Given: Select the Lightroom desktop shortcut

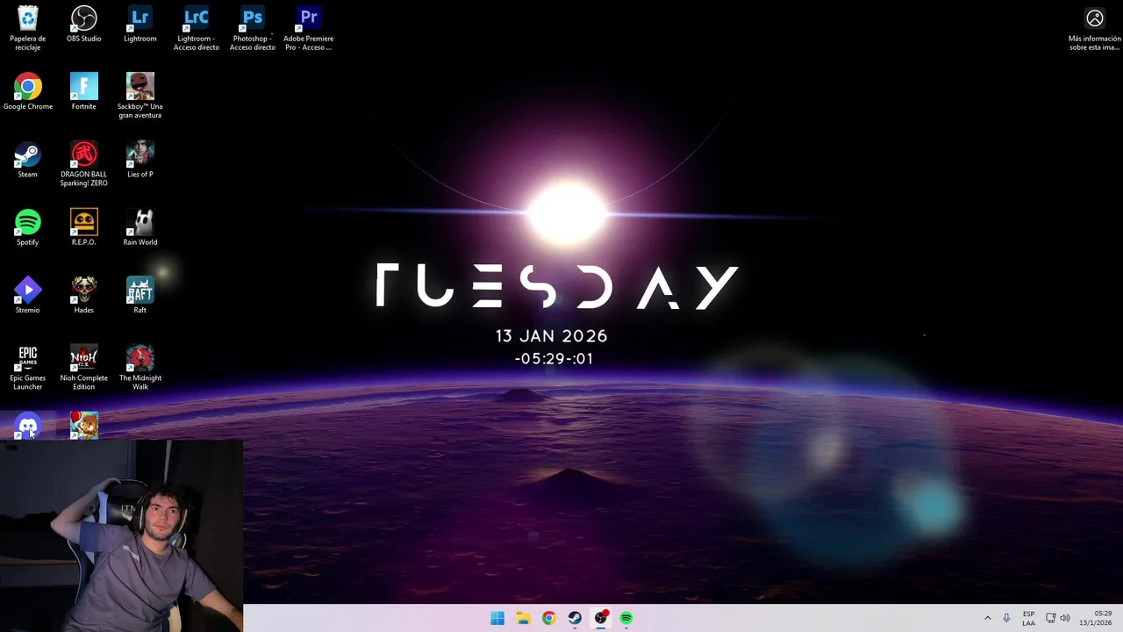Looking at the screenshot, I should 140,25.
